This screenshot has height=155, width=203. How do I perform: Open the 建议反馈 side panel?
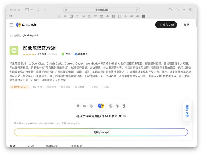pos(187,111)
